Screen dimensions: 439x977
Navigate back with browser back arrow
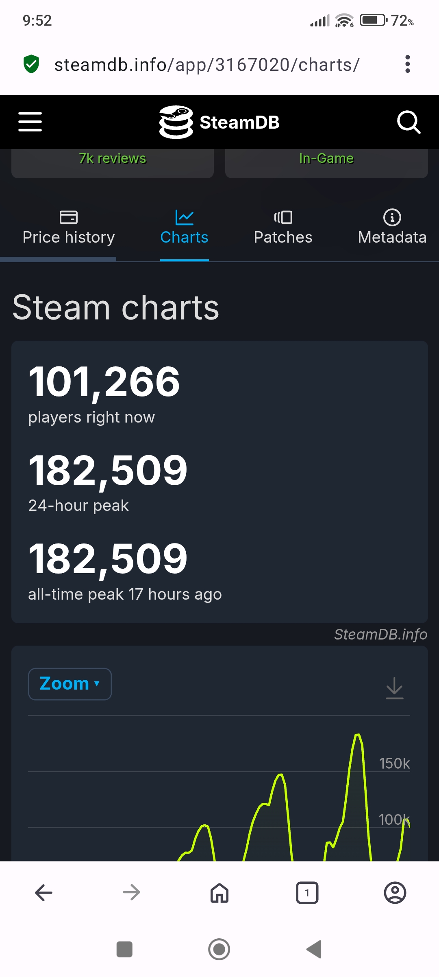click(44, 893)
